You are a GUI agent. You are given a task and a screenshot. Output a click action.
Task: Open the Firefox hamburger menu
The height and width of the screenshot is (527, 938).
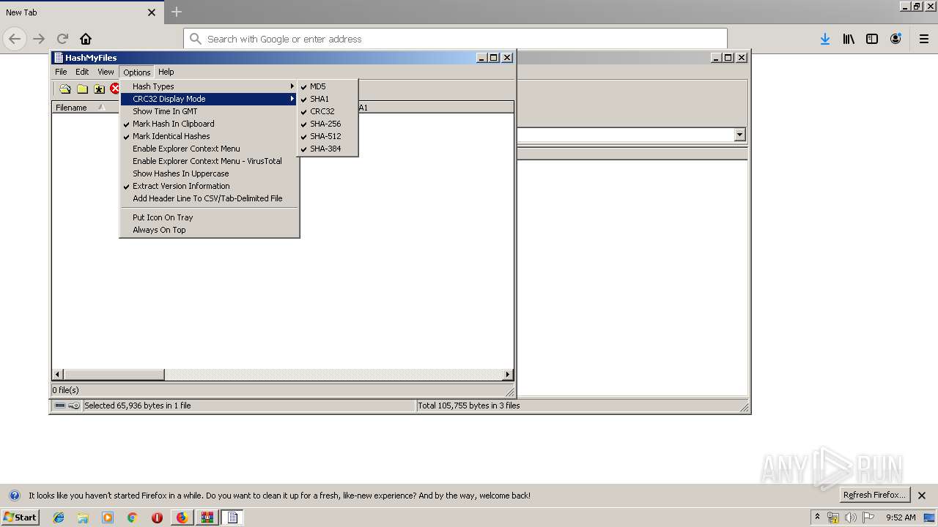click(x=923, y=39)
